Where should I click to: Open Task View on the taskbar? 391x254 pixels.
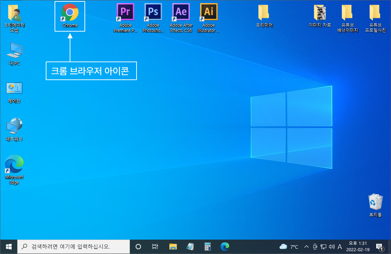pyautogui.click(x=155, y=247)
